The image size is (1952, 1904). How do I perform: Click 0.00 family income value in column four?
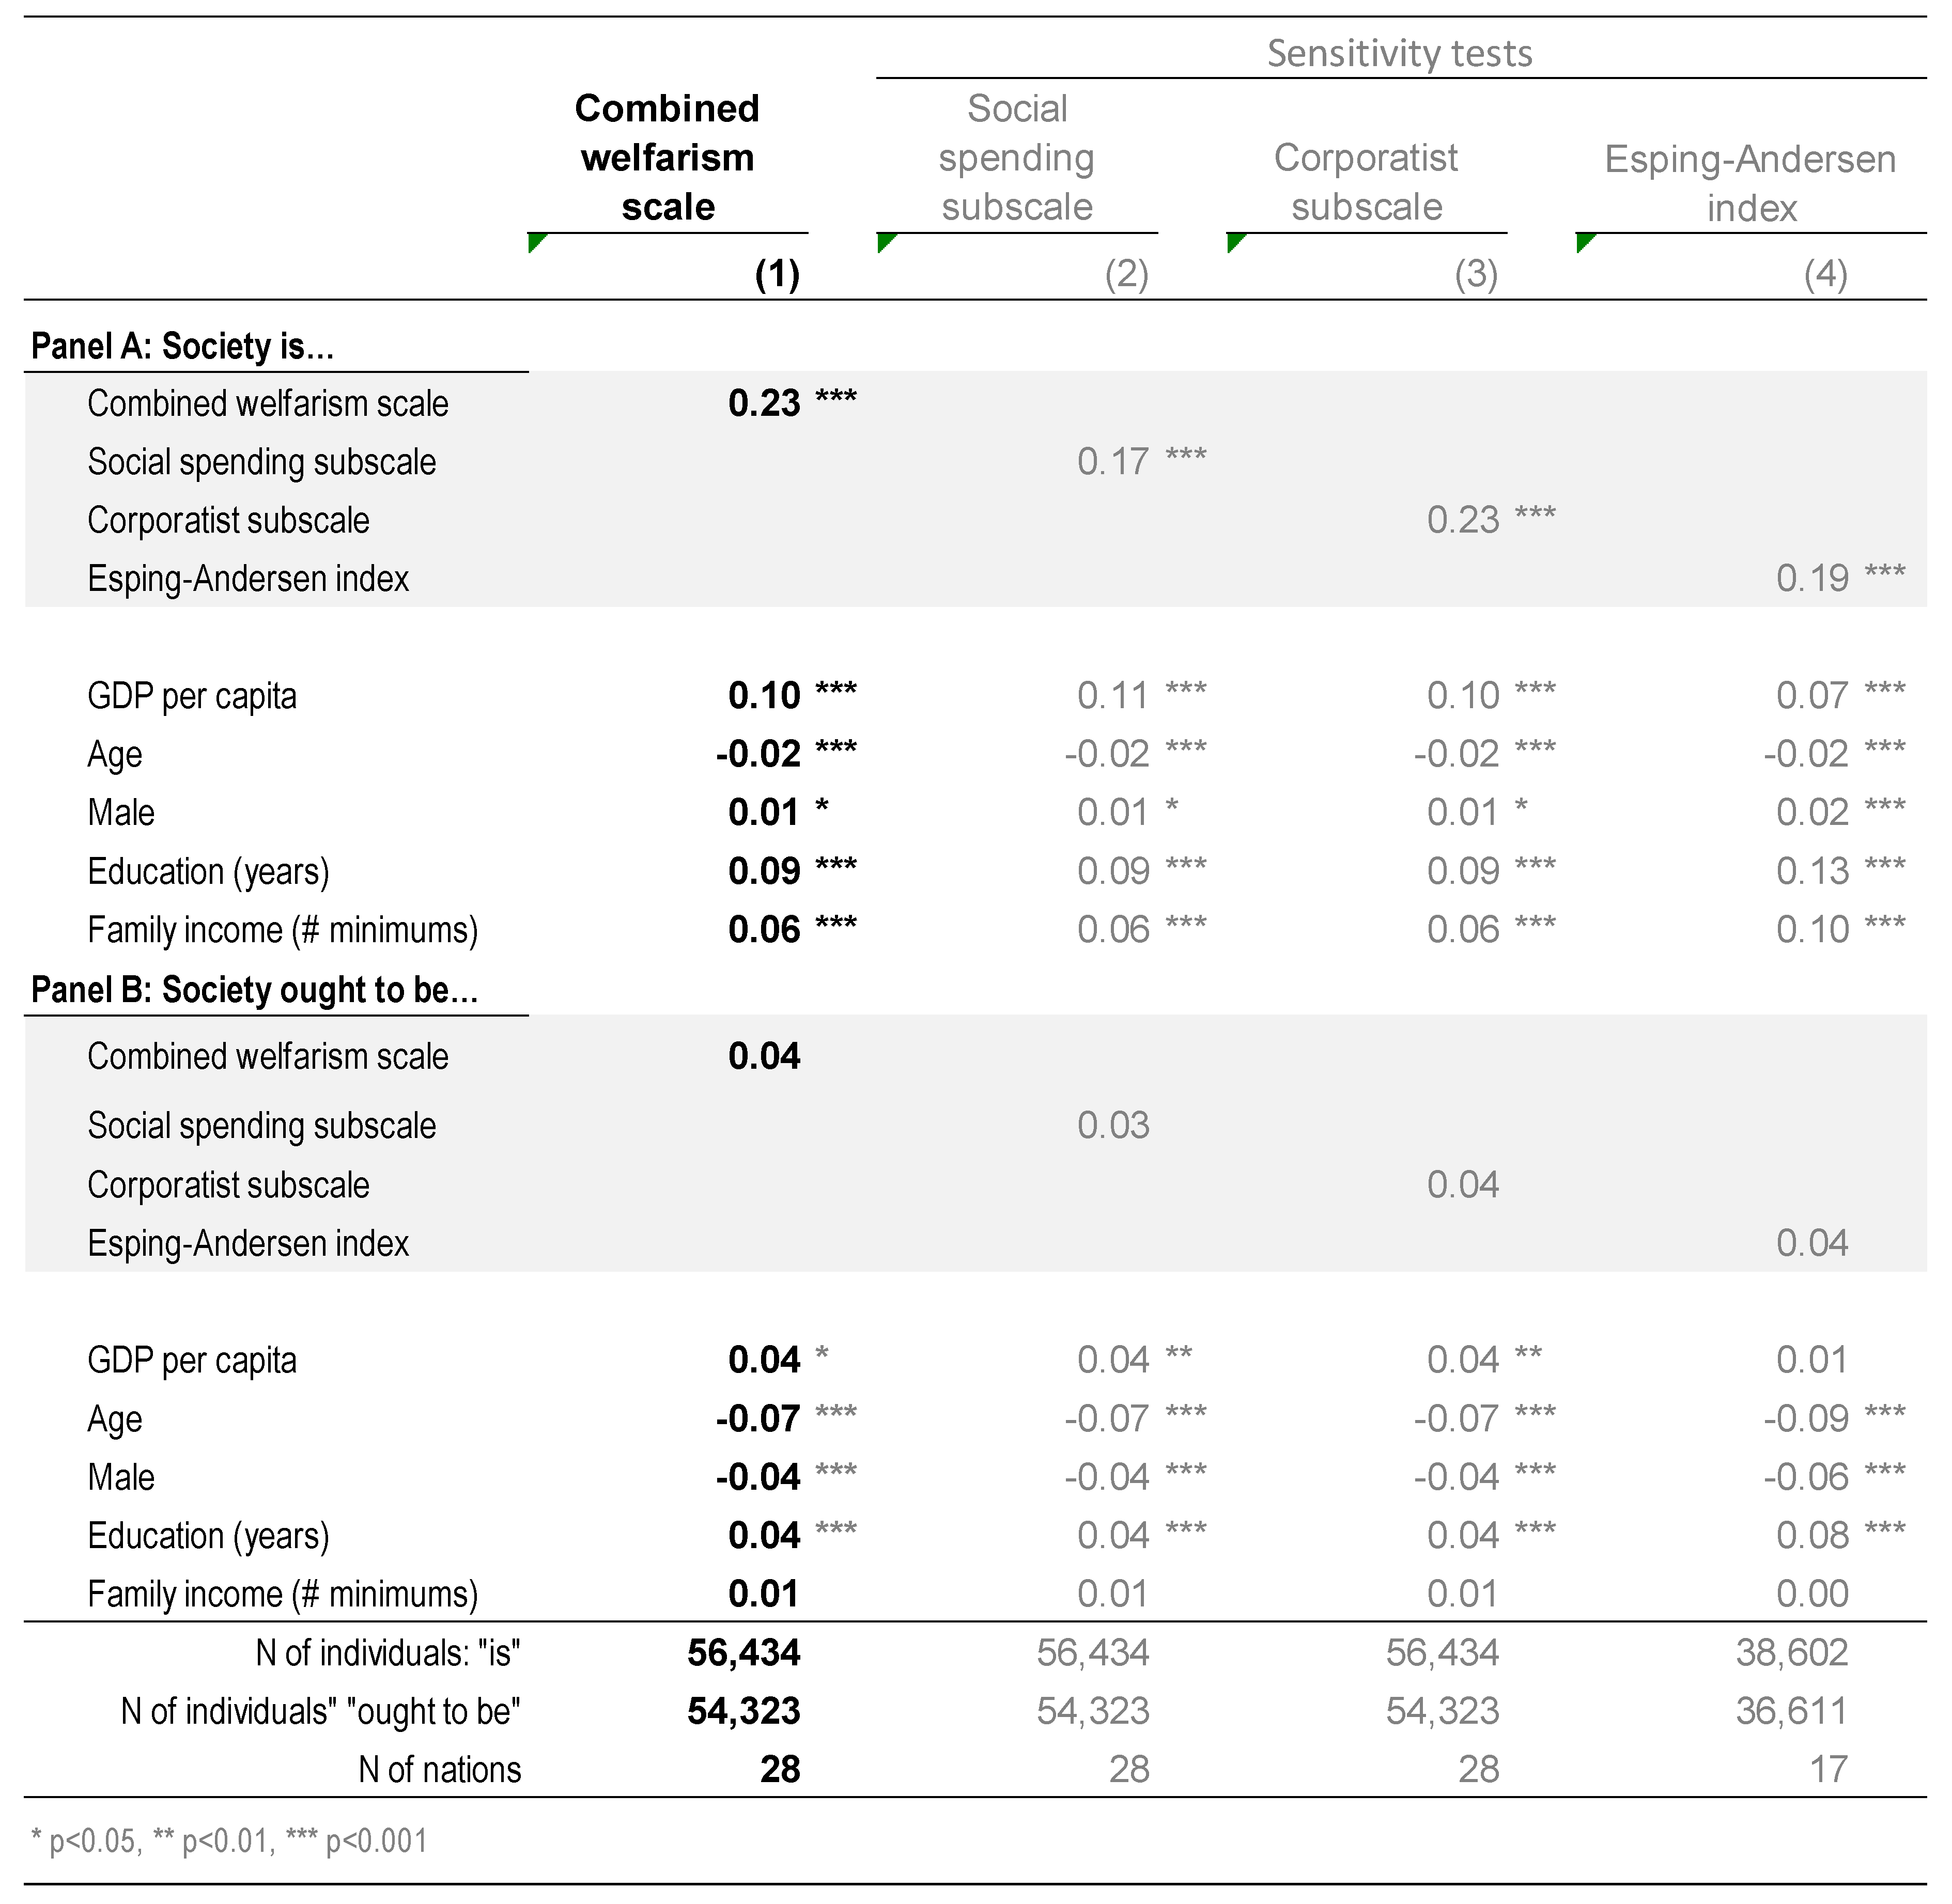pyautogui.click(x=1812, y=1594)
